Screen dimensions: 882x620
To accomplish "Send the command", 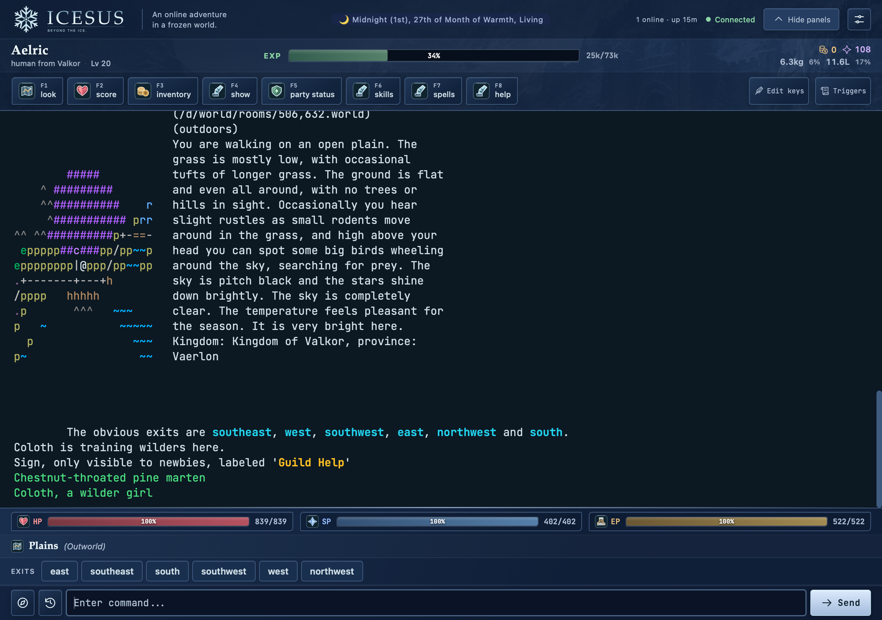I will click(840, 603).
